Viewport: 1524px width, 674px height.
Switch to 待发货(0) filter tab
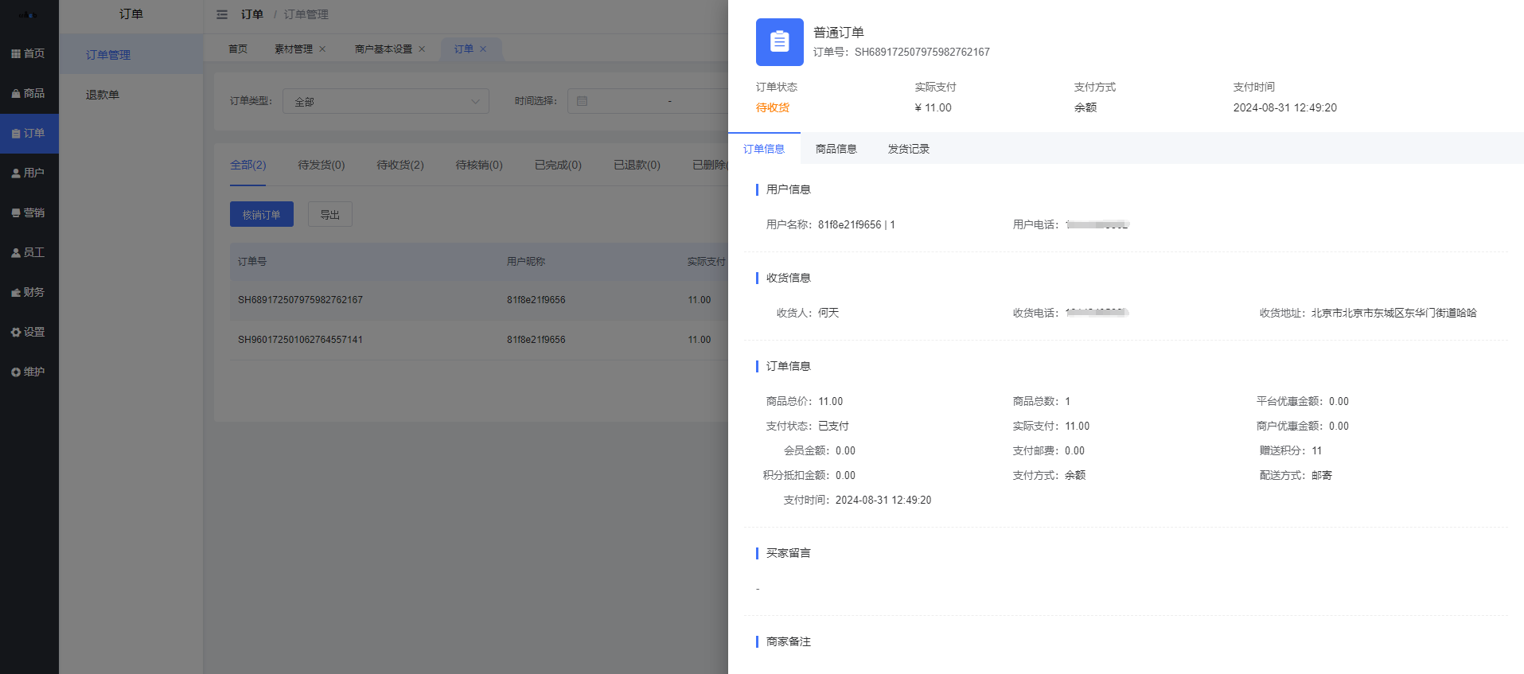pos(322,165)
